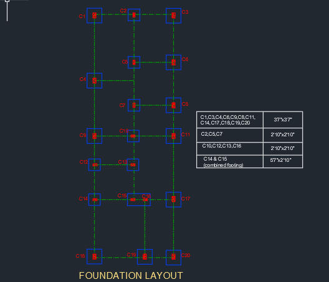Select the C7 footing square
The height and width of the screenshot is (282, 329).
click(134, 105)
